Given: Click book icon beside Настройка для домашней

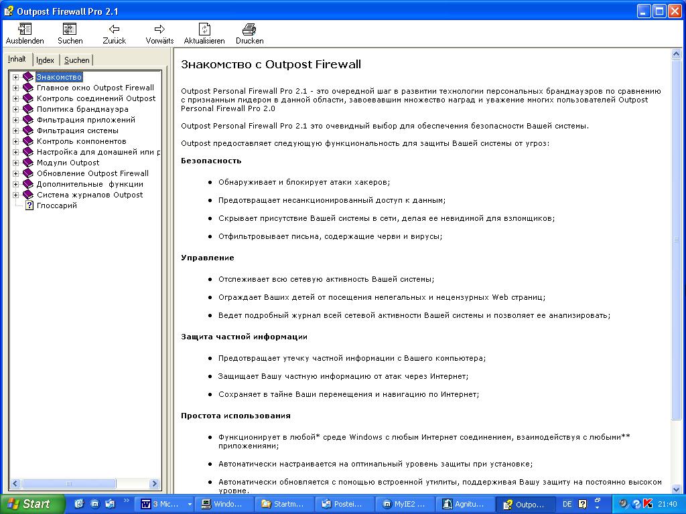Looking at the screenshot, I should point(28,152).
